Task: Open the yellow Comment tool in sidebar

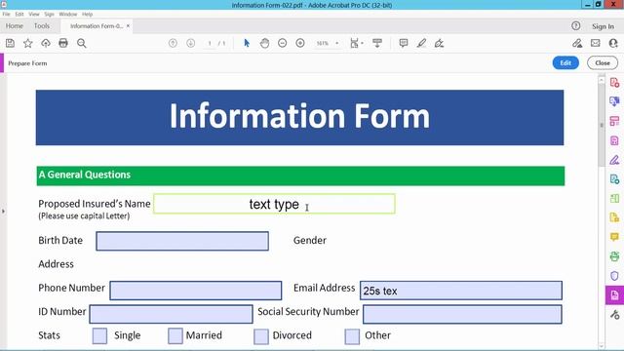Action: tap(614, 237)
